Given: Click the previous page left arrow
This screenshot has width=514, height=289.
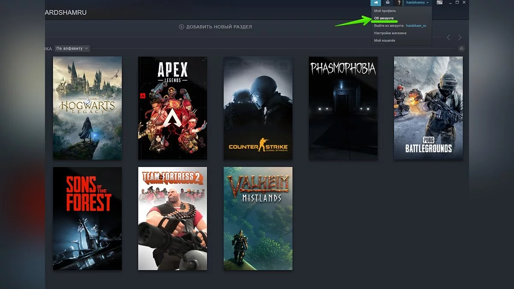Looking at the screenshot, I should tap(448, 38).
